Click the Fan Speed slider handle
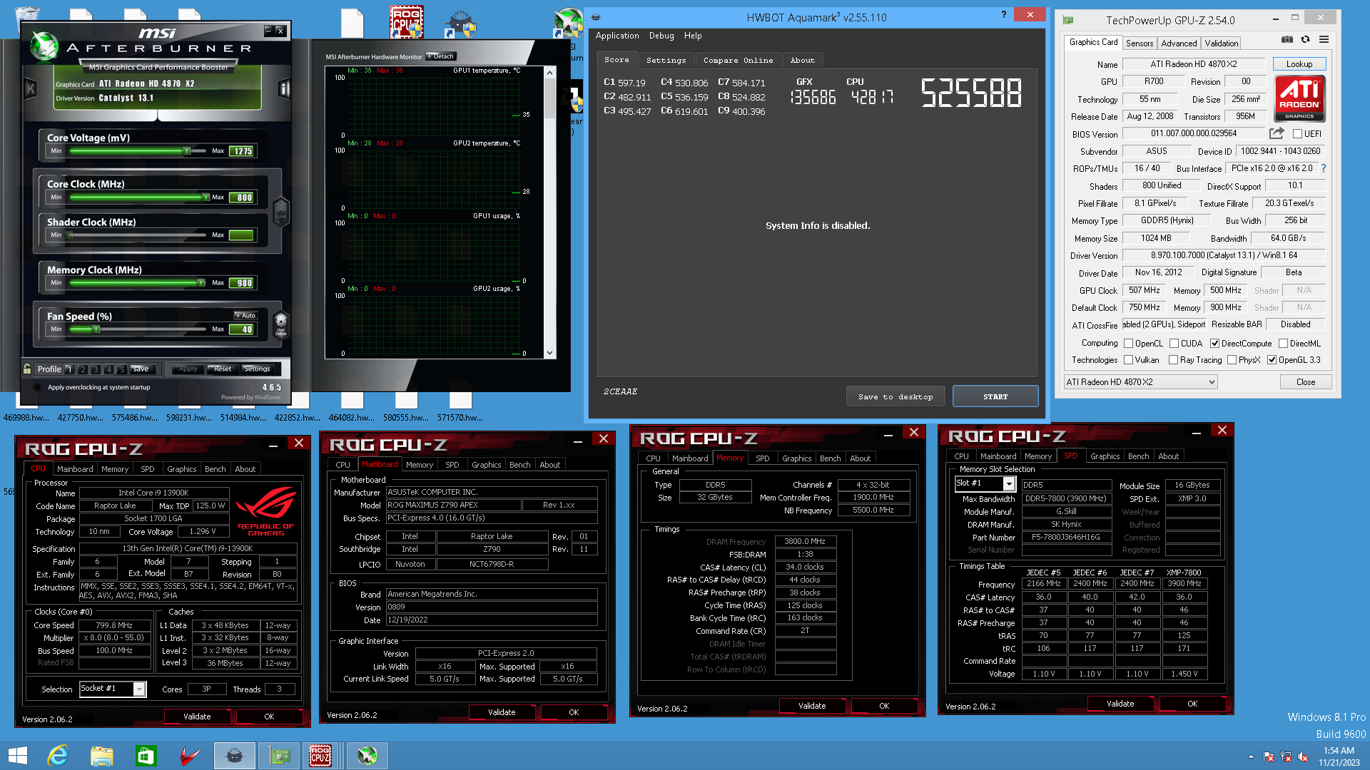The height and width of the screenshot is (770, 1370). click(96, 329)
